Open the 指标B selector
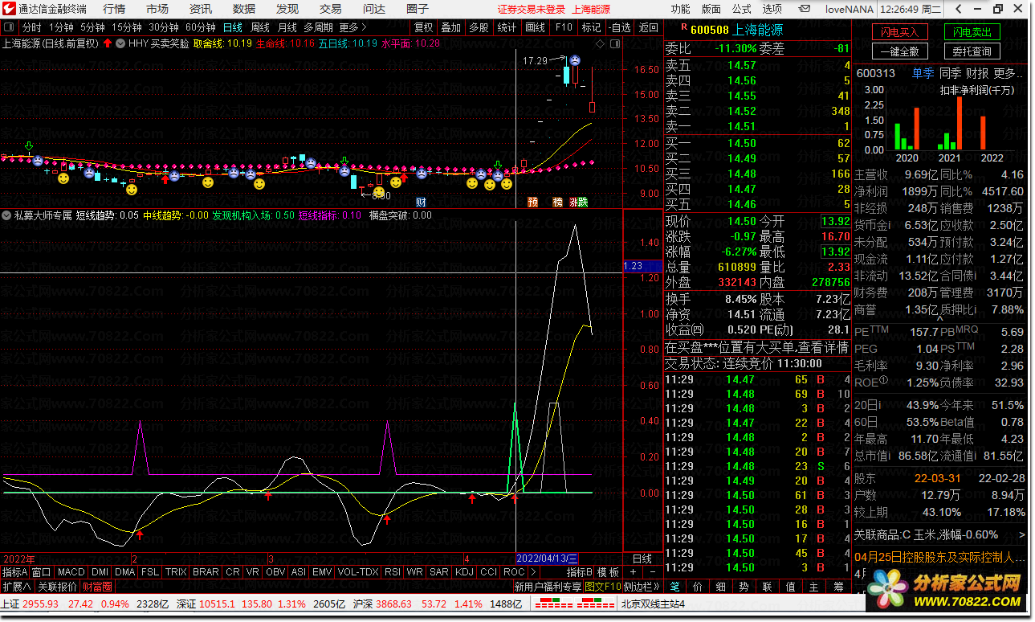Viewport: 1035px width, 622px height. [x=580, y=572]
